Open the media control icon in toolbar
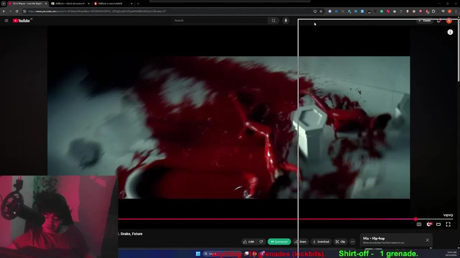The height and width of the screenshot is (258, 460). tap(443, 11)
